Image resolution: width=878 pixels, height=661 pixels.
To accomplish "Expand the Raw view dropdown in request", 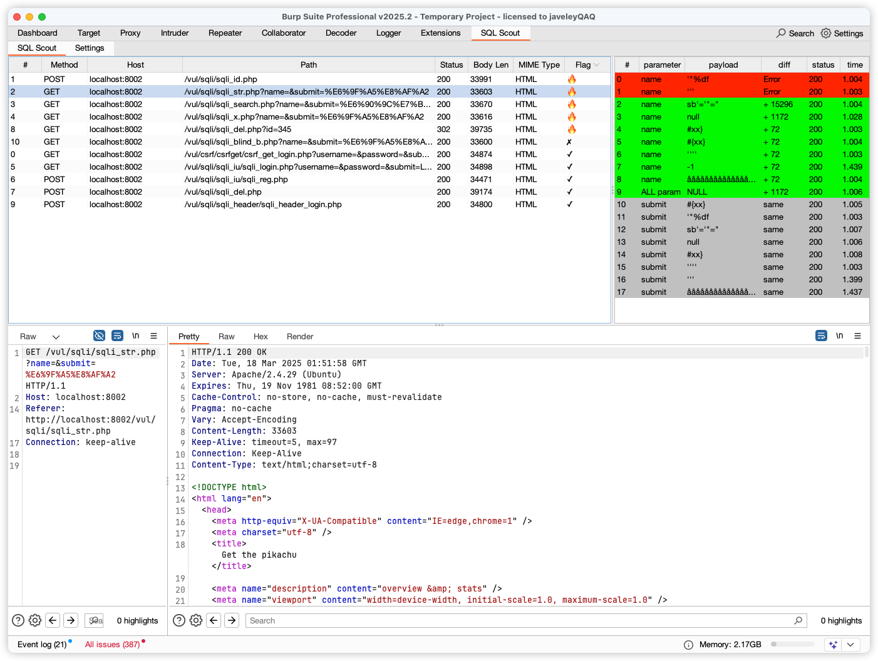I will click(56, 337).
